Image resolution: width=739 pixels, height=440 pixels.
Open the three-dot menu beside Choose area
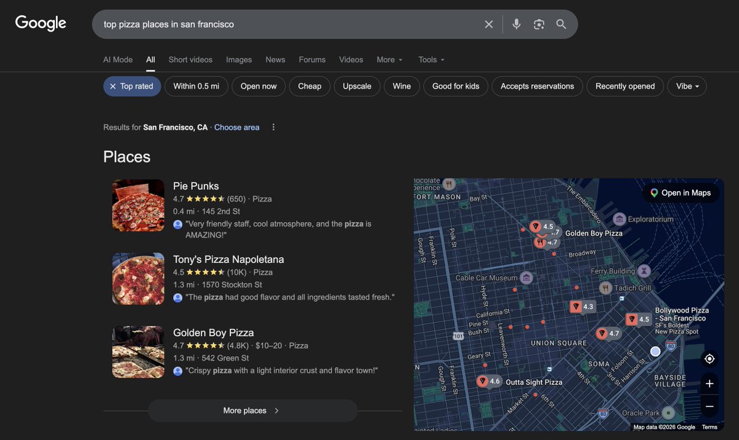[x=273, y=127]
